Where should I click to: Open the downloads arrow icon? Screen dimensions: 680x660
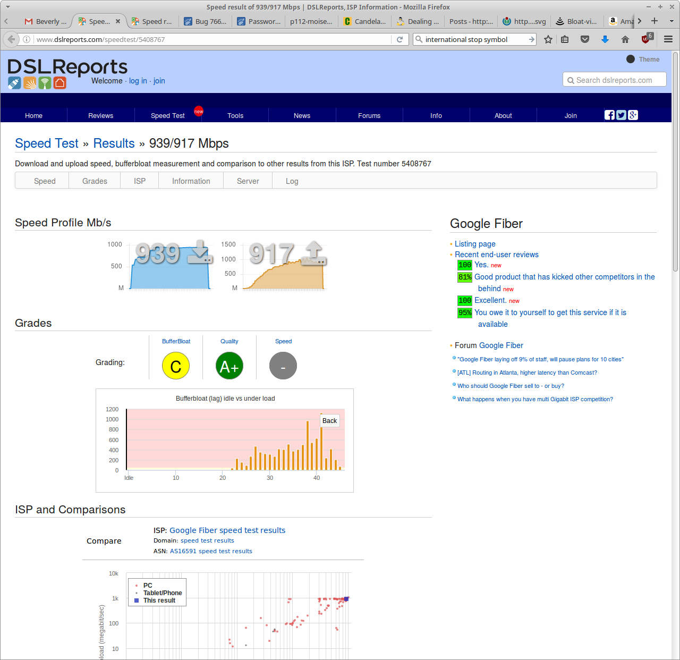coord(605,39)
